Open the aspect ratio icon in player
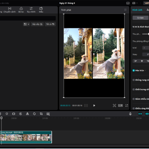Viewport: 149px width, 149px height. 120,105
